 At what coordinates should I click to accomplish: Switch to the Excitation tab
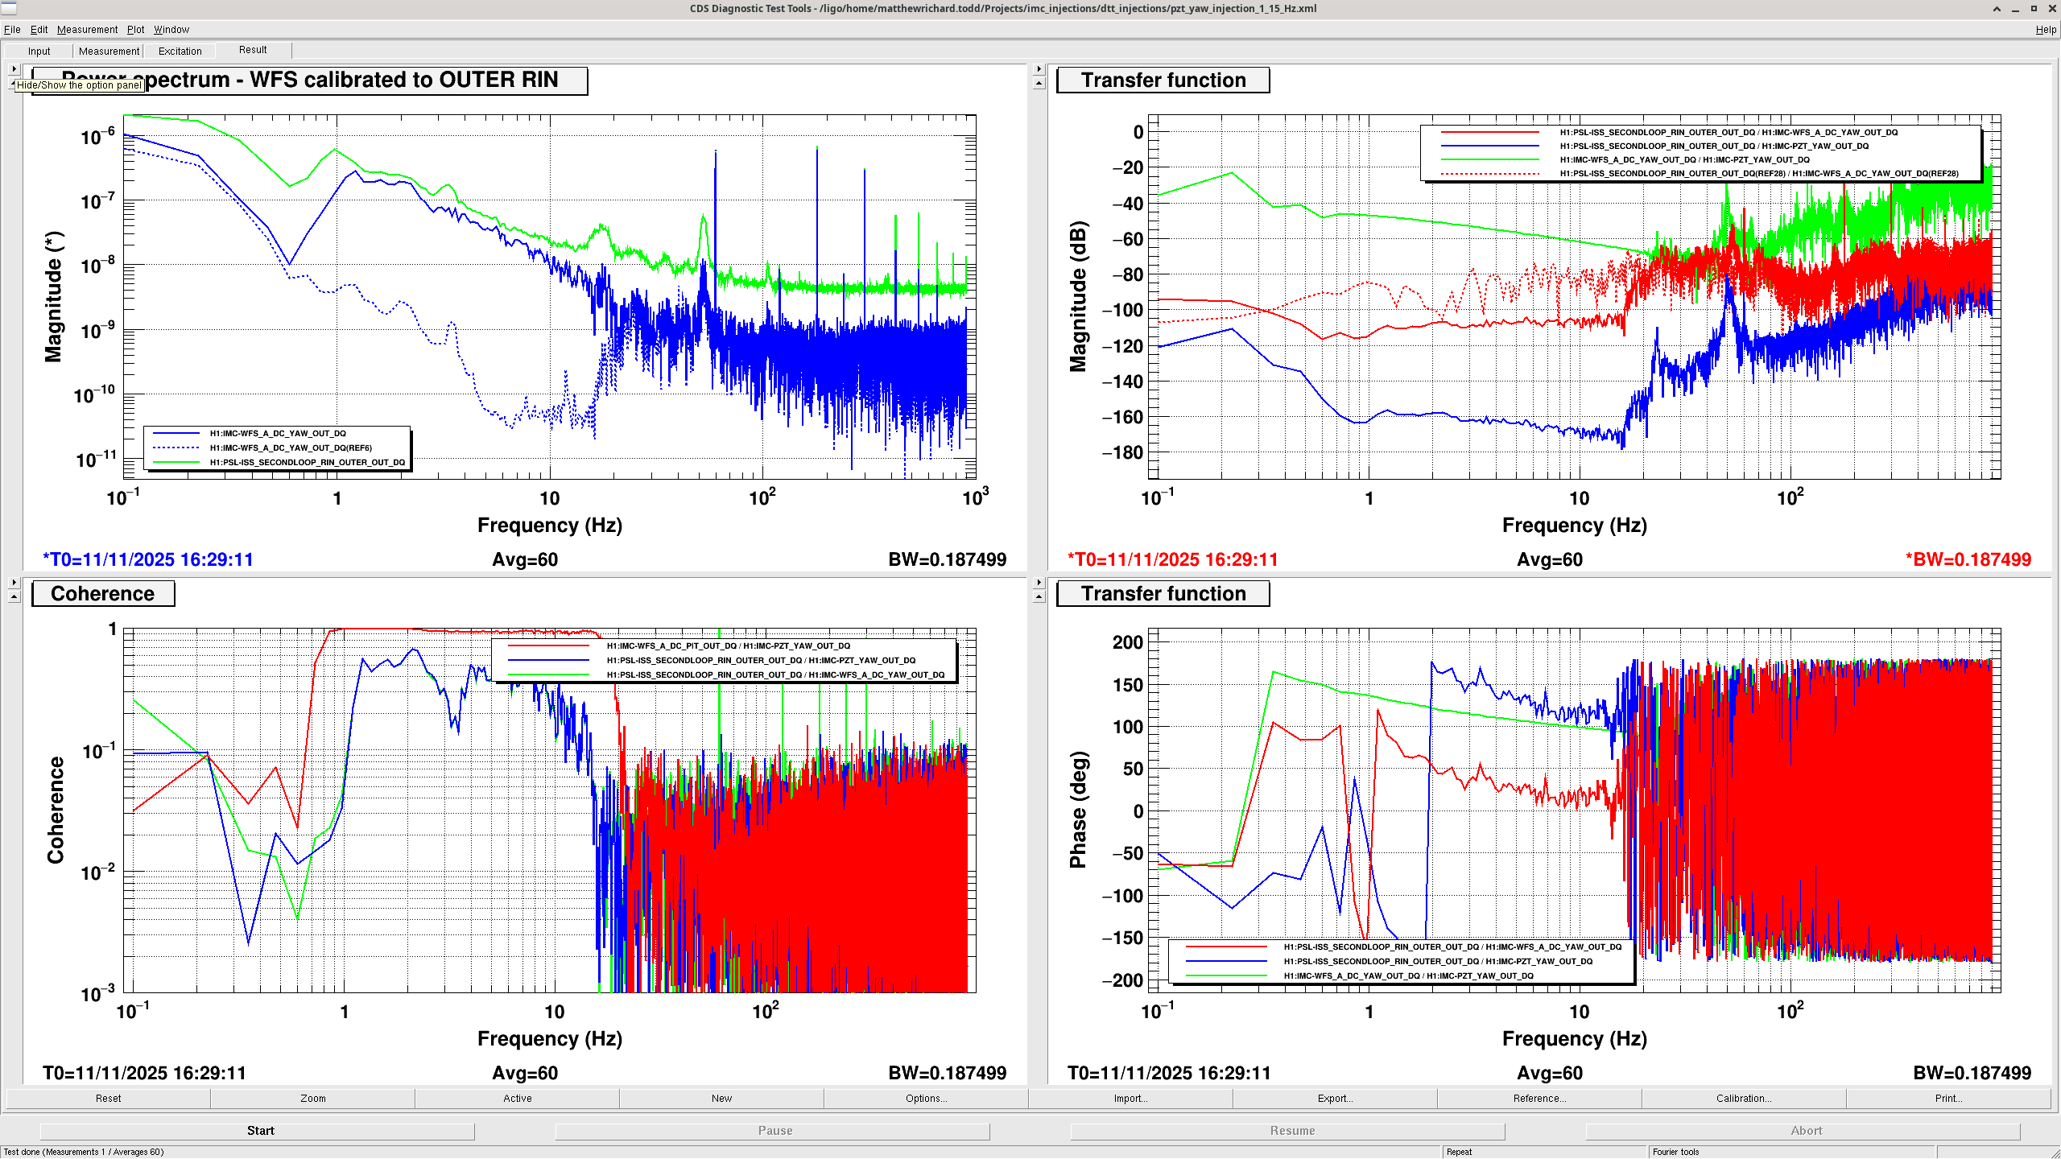coord(180,51)
